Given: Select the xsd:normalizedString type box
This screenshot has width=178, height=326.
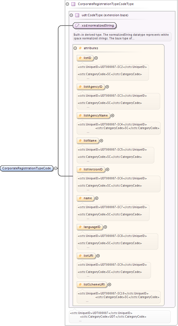Looking at the screenshot, I should 95,26.
